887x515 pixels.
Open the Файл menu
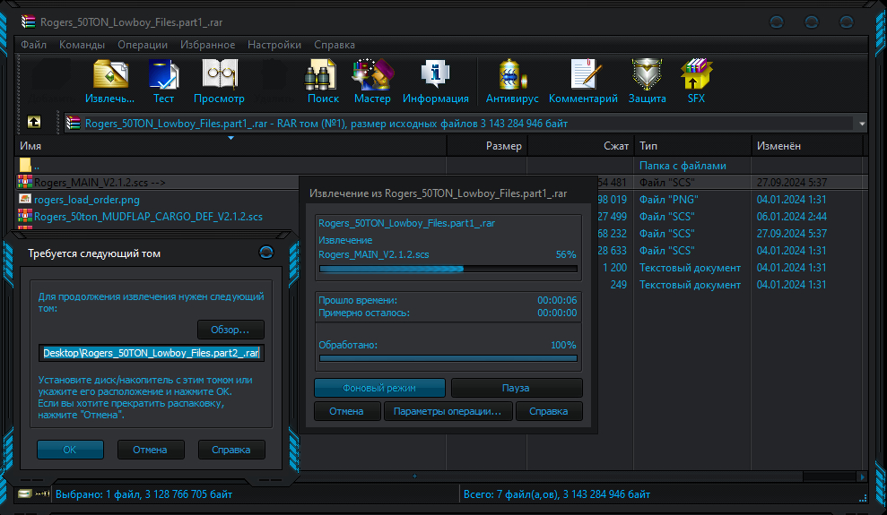[33, 45]
